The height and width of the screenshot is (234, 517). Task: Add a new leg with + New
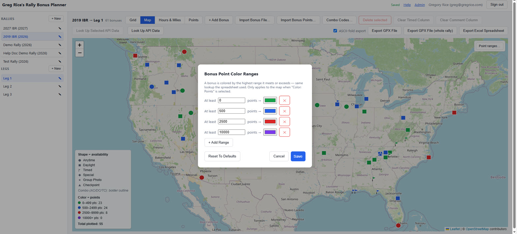coord(56,69)
